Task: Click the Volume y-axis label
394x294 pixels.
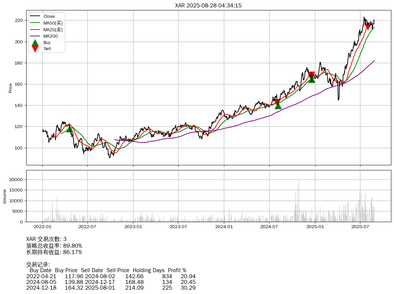Action: [5, 196]
